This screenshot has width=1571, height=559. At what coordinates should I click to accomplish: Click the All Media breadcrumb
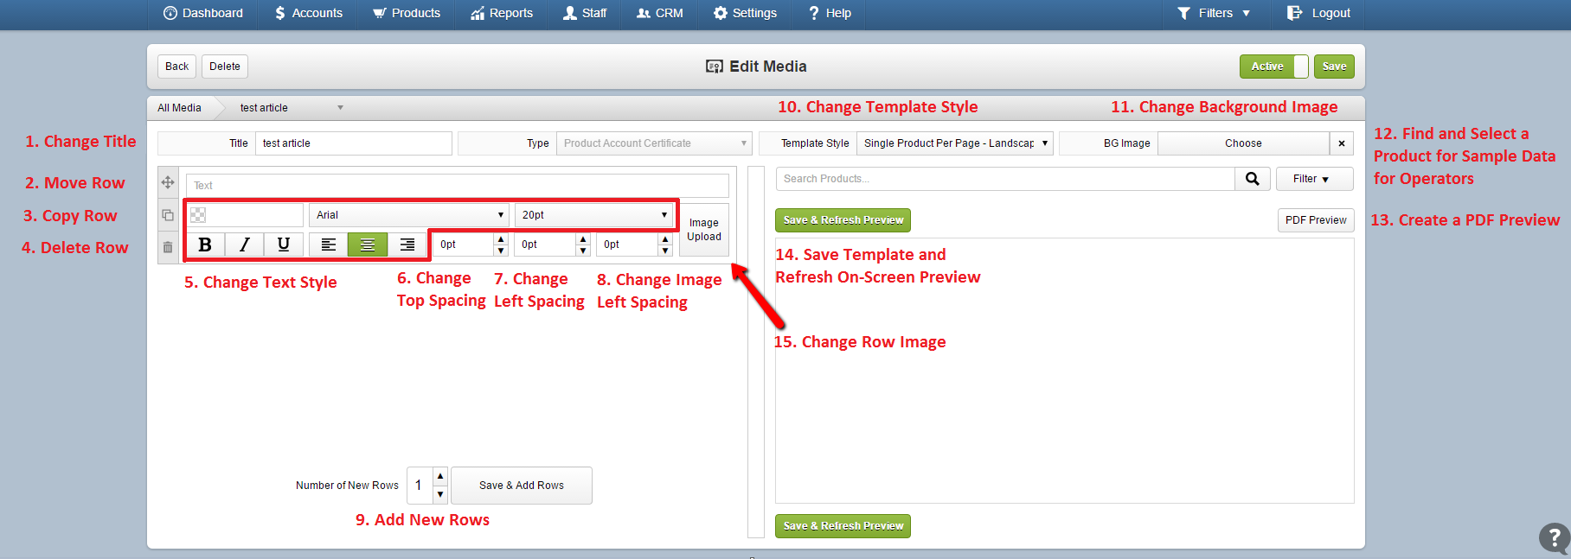pyautogui.click(x=179, y=108)
